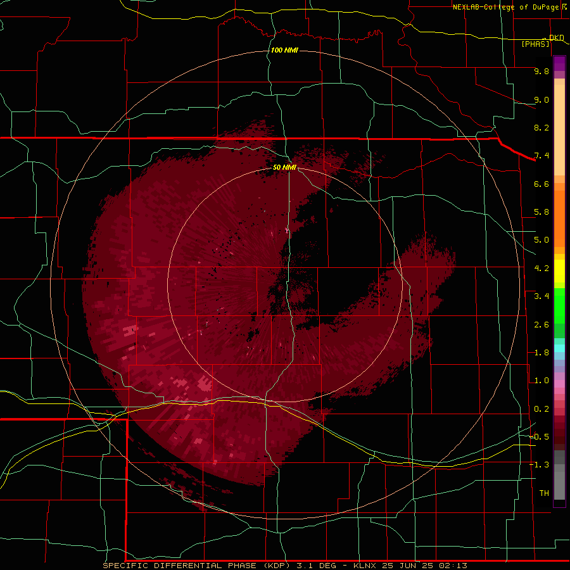This screenshot has width=570, height=570.
Task: Pick the pink legend swatch near 1.0
Action: pos(559,384)
